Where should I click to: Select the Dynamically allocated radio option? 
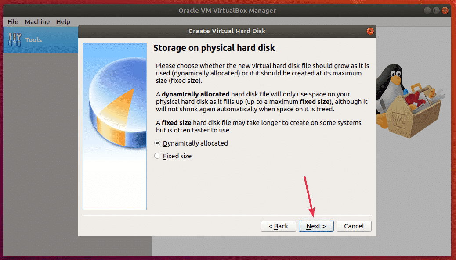158,143
